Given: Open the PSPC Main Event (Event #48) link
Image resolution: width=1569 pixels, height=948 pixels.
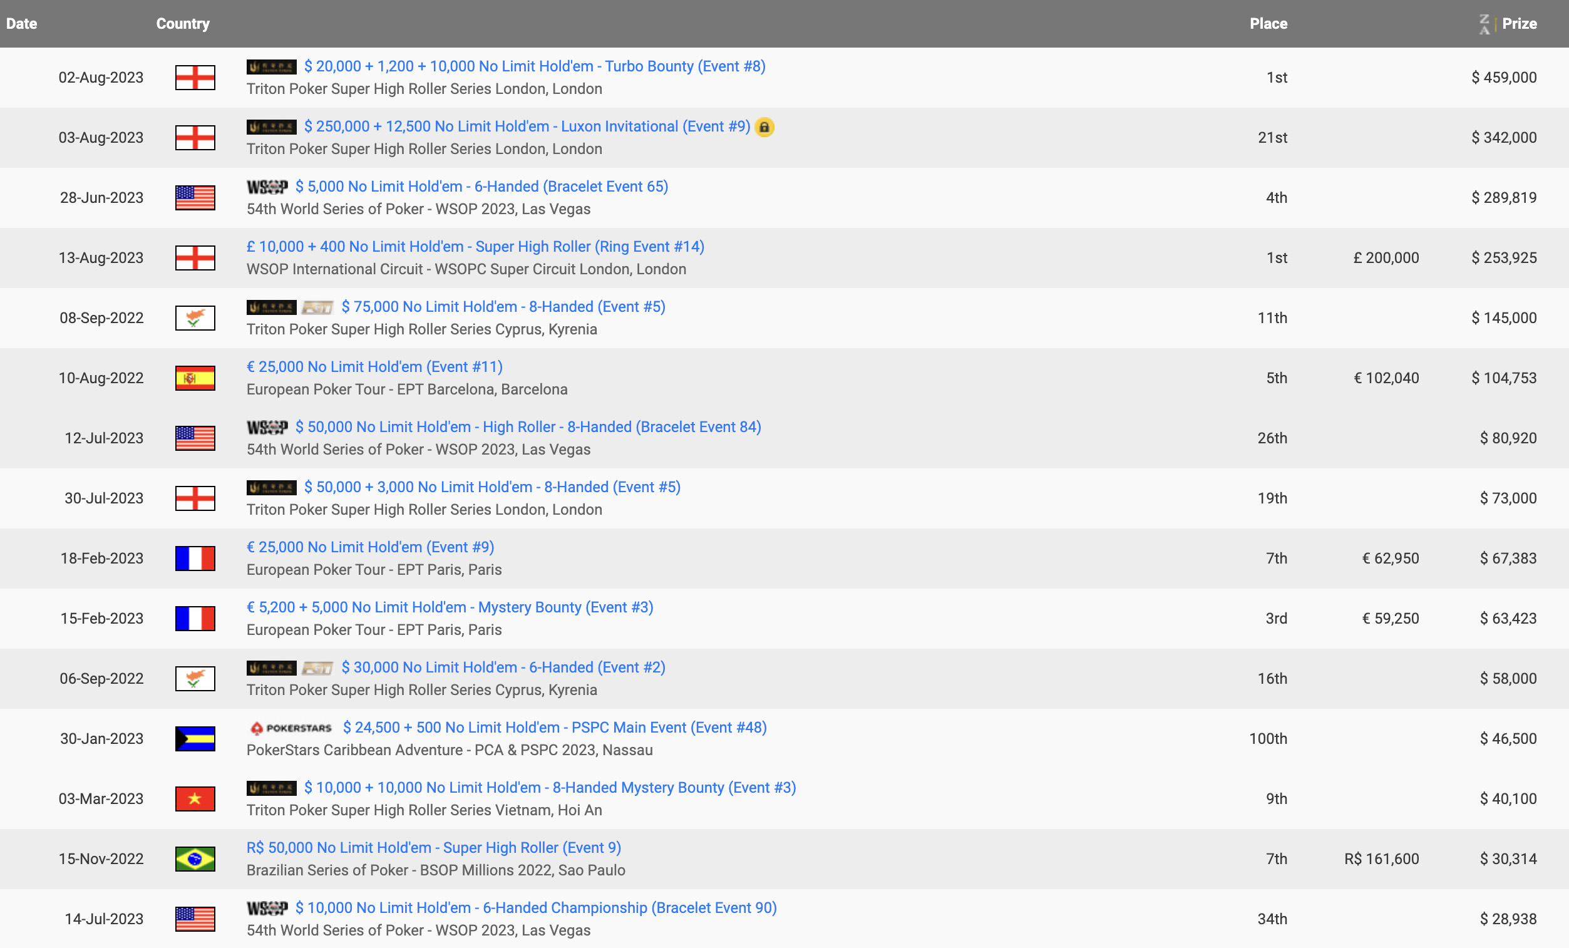Looking at the screenshot, I should 554,727.
